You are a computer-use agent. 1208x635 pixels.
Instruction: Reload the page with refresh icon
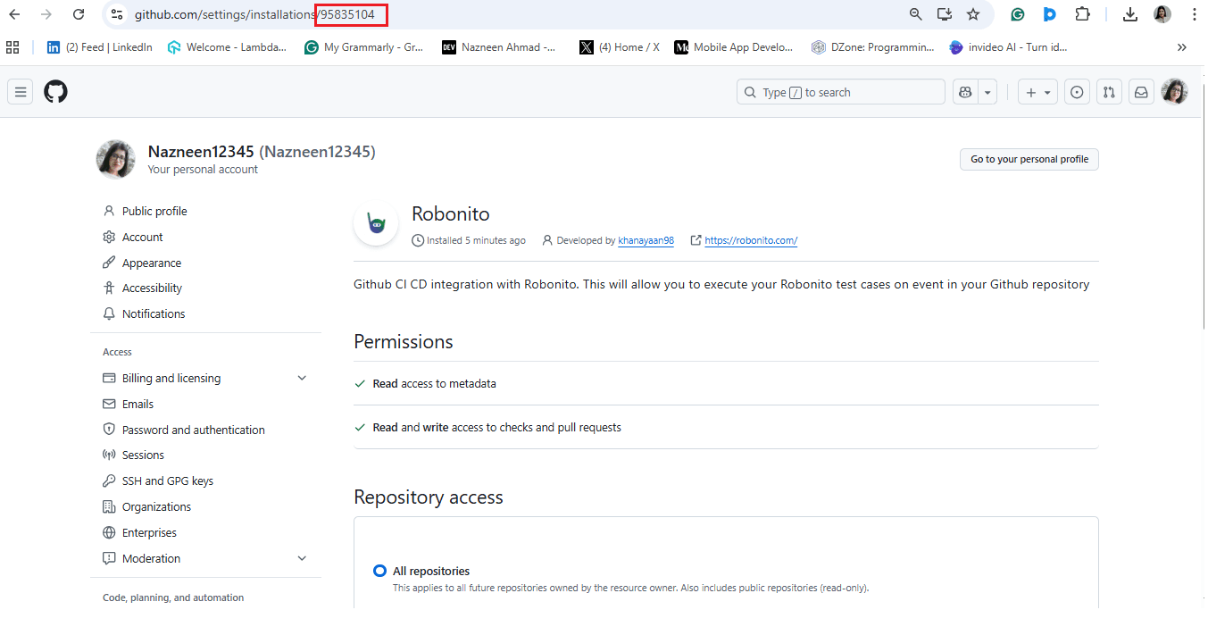point(79,14)
